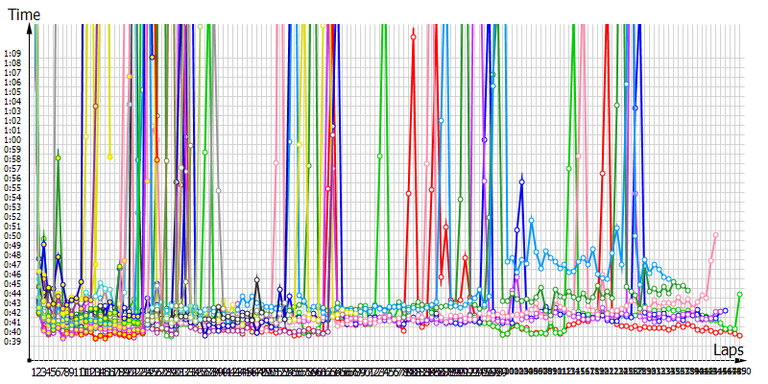The width and height of the screenshot is (768, 384).
Task: Click the 0:39 label at axis bottom
Action: (x=12, y=341)
